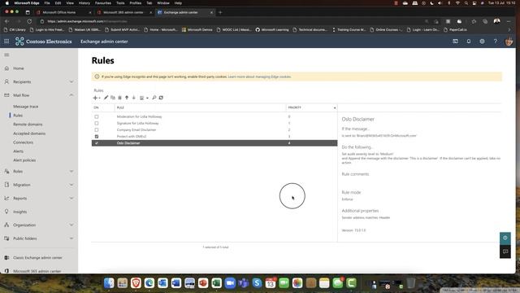Switch to Microsoft 365 admin center tab
The image size is (520, 293).
(x=124, y=12)
